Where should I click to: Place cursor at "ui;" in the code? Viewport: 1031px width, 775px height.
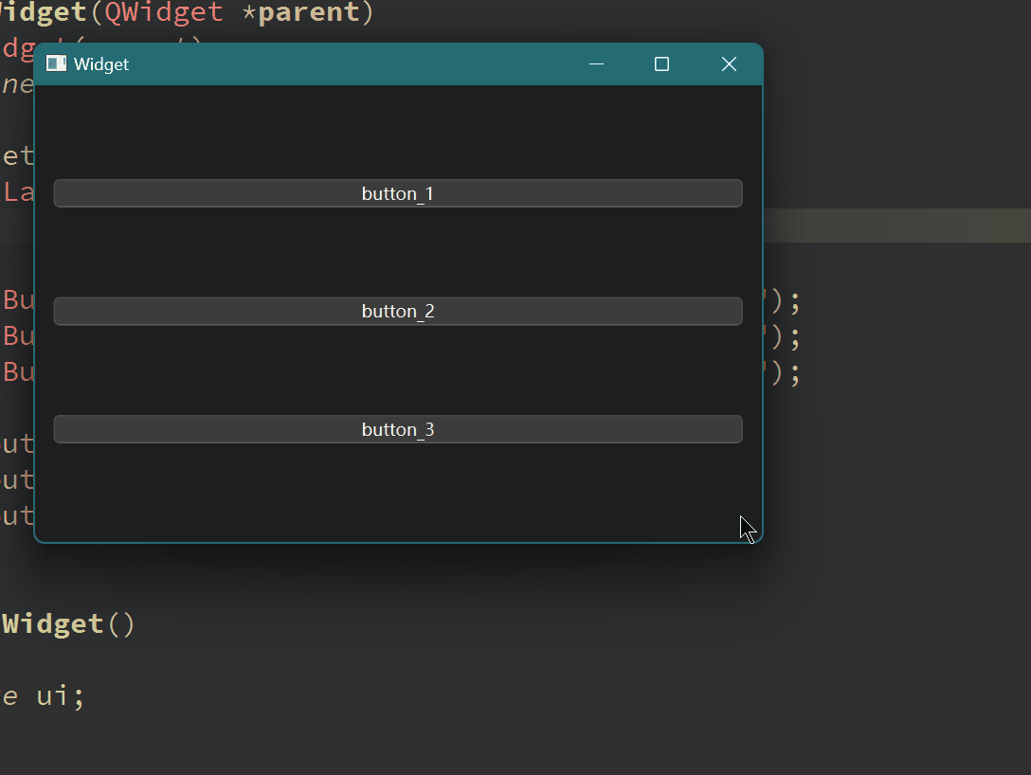61,696
